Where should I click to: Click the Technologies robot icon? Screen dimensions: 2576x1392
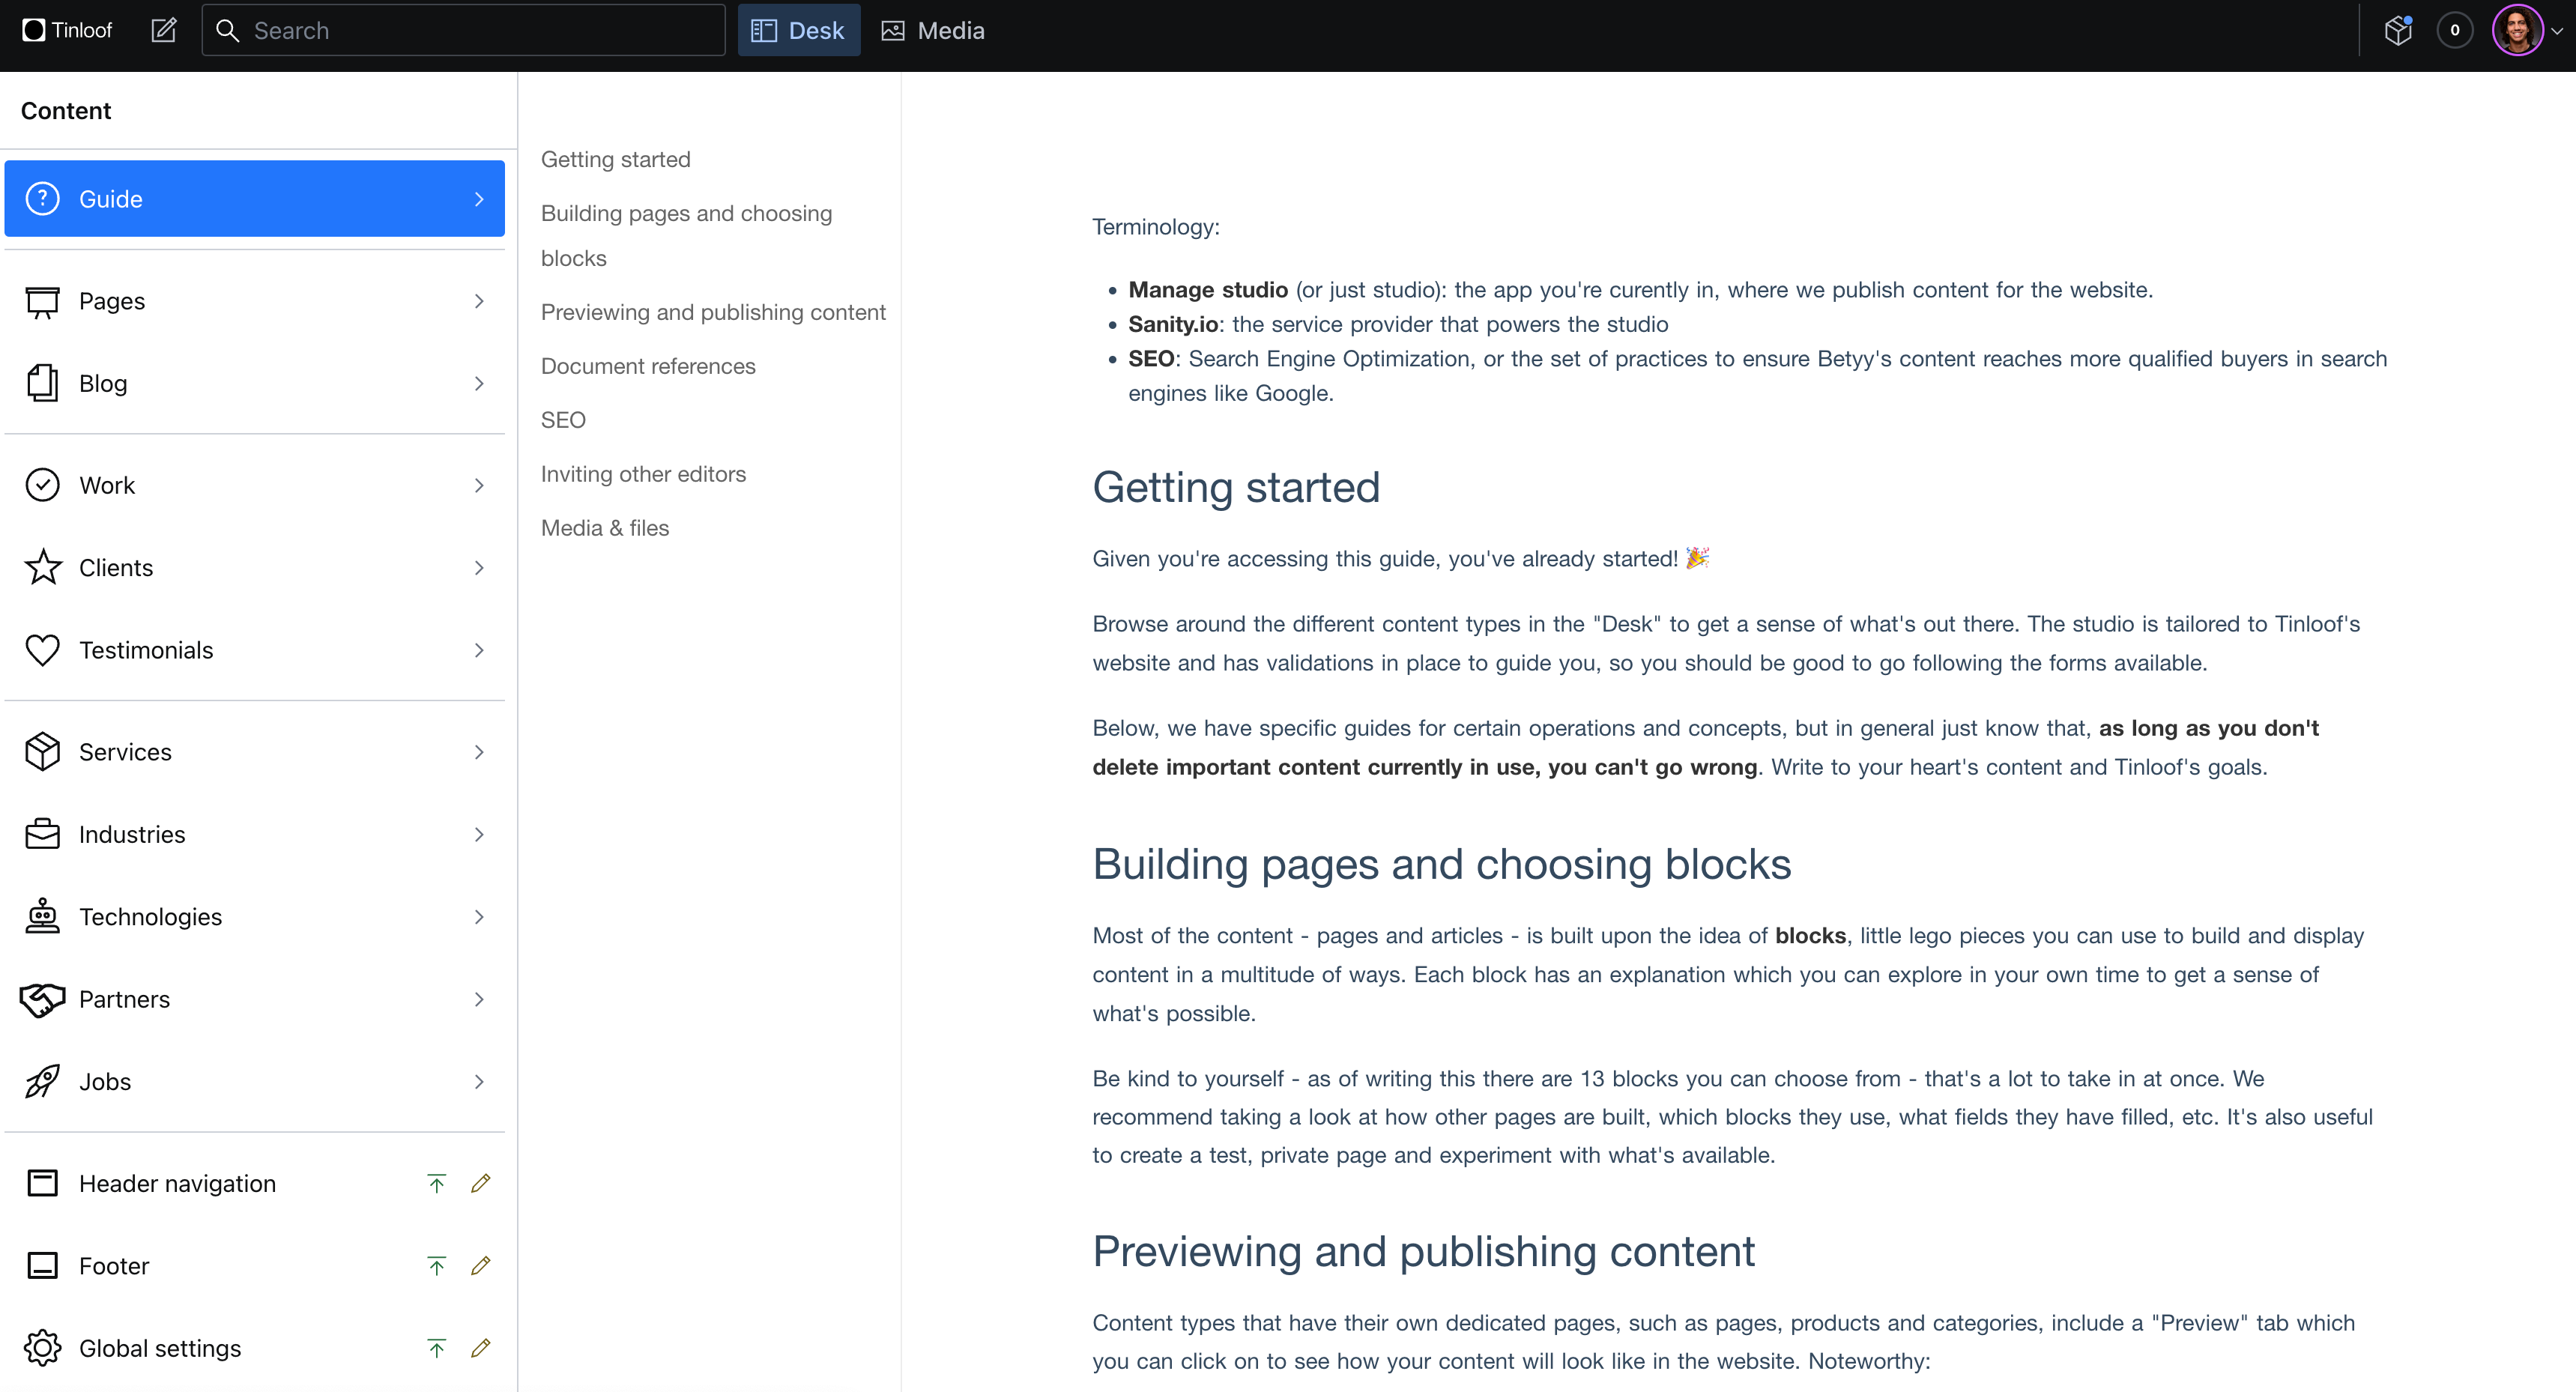click(42, 916)
